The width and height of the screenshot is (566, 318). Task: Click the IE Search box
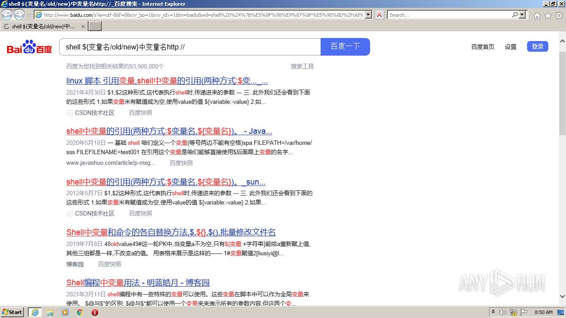(449, 15)
